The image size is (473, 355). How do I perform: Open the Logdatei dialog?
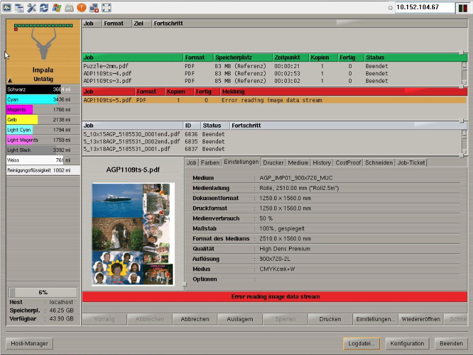[x=362, y=343]
